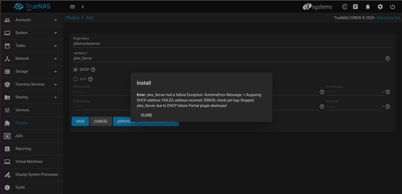Uncheck the DHCP checkbox

click(76, 70)
